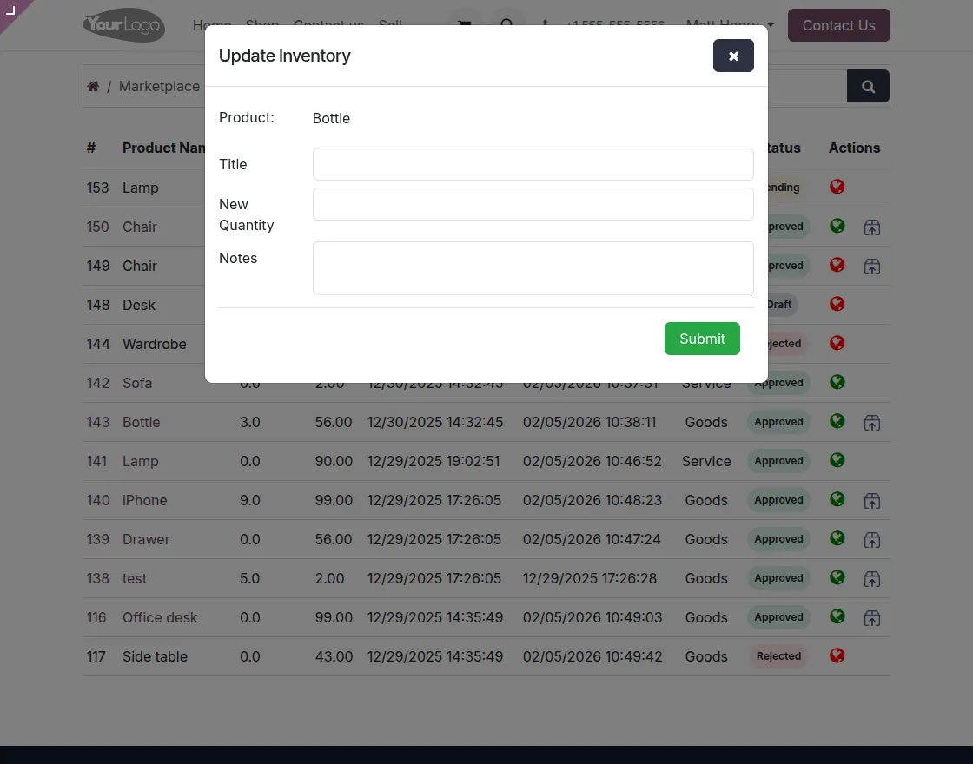Open update inventory icon for Office desk
973x764 pixels.
click(872, 618)
